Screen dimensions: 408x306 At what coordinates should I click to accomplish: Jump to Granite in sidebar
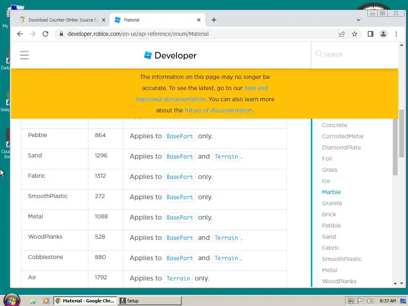click(332, 203)
